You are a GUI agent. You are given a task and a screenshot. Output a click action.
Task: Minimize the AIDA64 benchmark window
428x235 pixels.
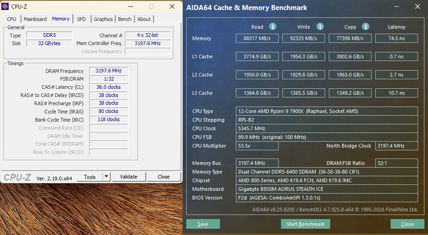(x=396, y=6)
